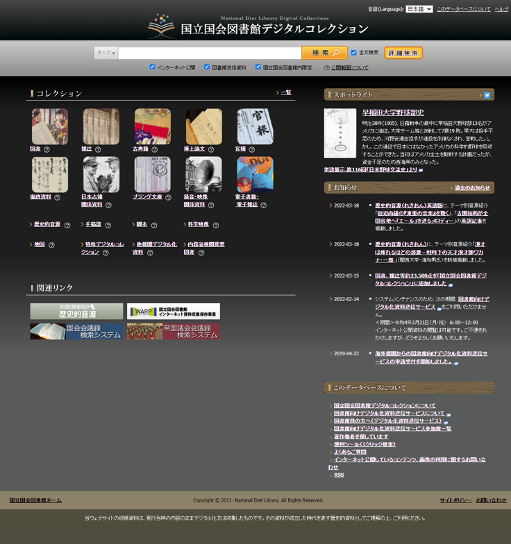Open the 図書 collection thumbnail

point(50,126)
